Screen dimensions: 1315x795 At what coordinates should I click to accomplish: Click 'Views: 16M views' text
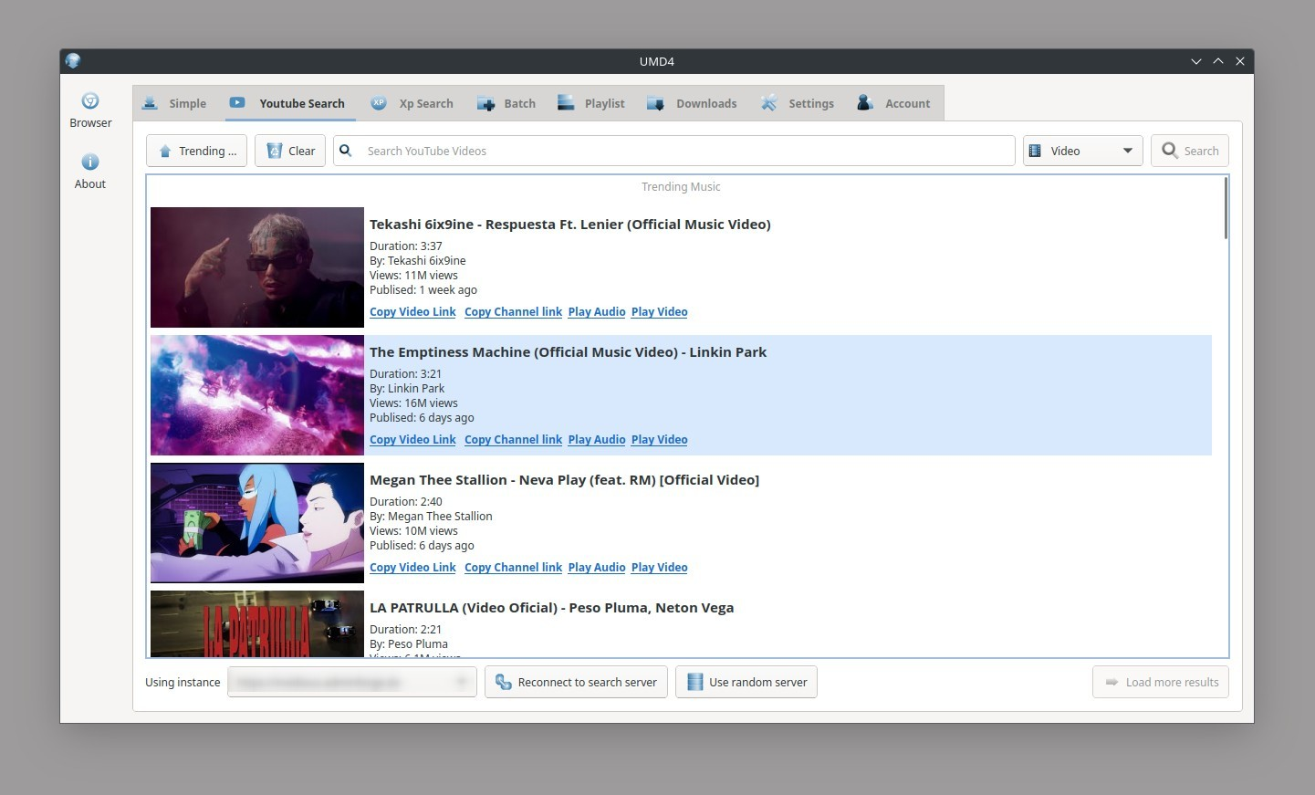click(x=413, y=403)
